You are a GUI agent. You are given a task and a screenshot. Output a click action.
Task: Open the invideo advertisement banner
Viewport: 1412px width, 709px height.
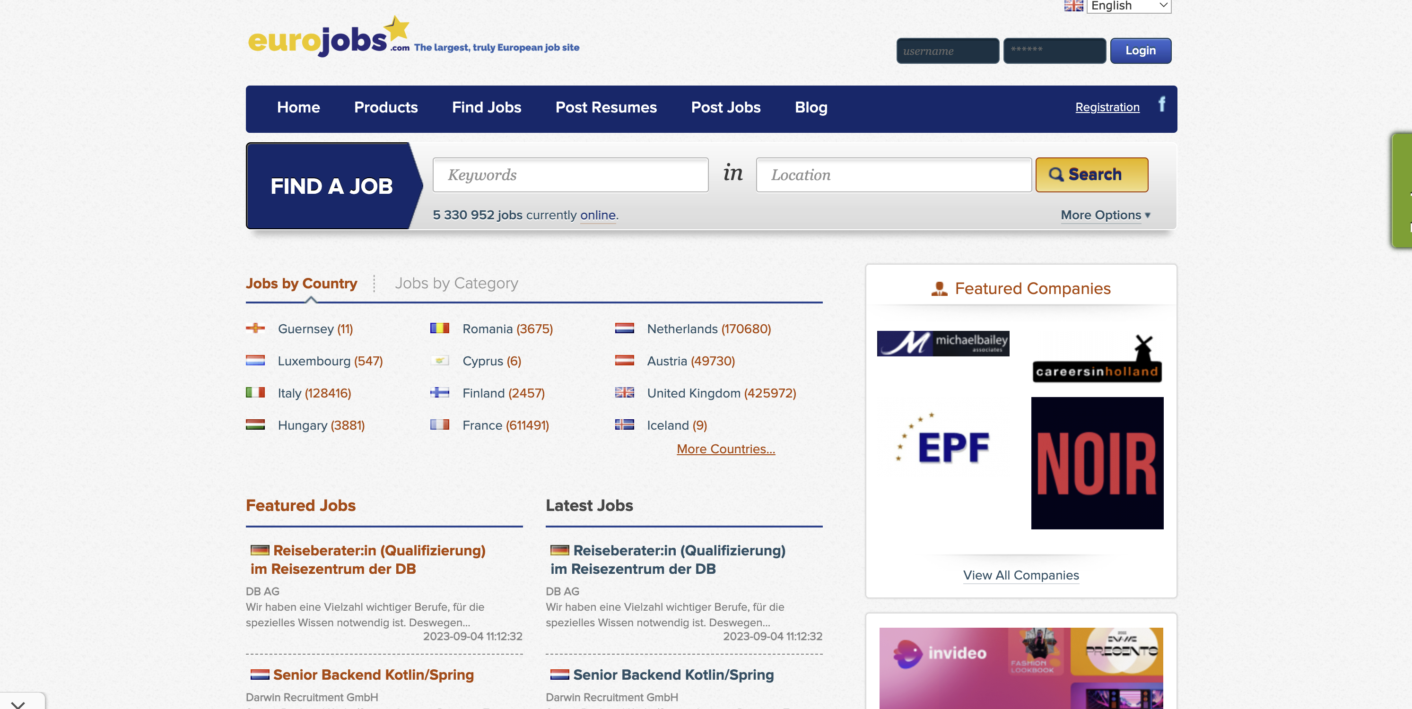click(x=1020, y=668)
